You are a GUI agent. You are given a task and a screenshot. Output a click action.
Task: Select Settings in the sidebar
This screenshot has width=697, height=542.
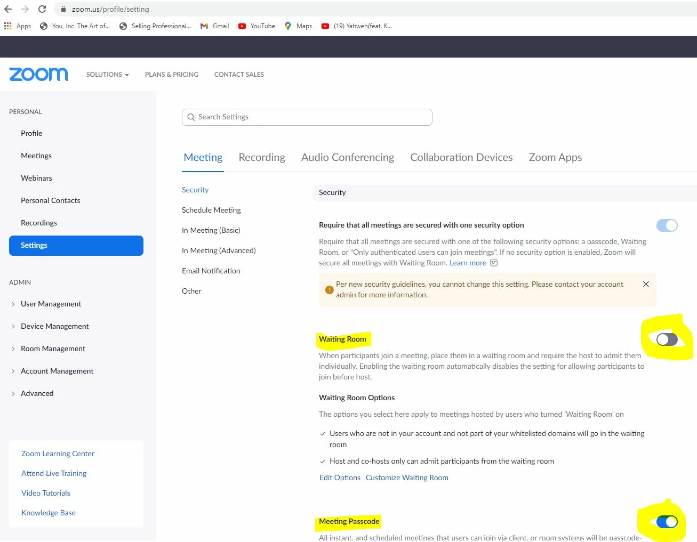click(x=76, y=246)
